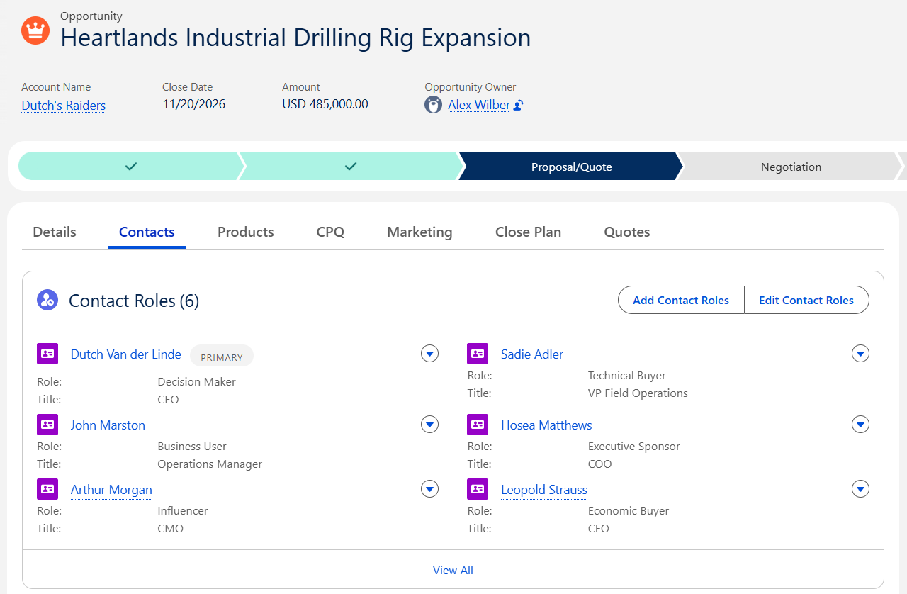Open actions dropdown for Hosea Matthews
This screenshot has width=907, height=594.
click(x=860, y=424)
